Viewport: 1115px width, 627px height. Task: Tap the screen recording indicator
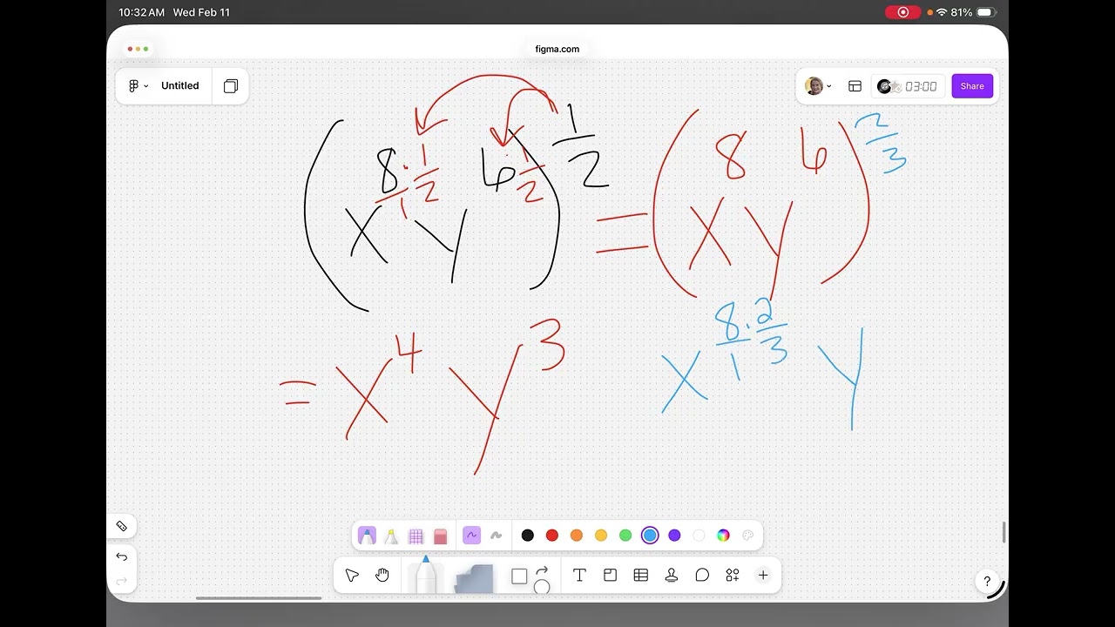point(902,12)
